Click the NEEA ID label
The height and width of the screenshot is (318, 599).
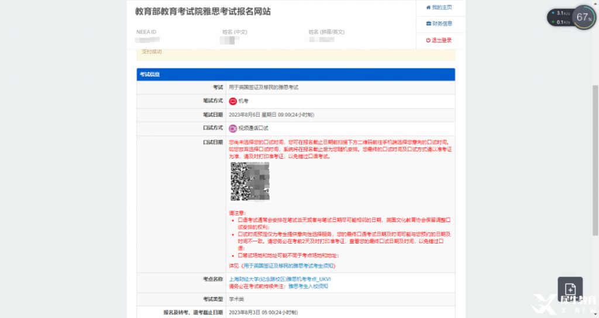pos(146,32)
